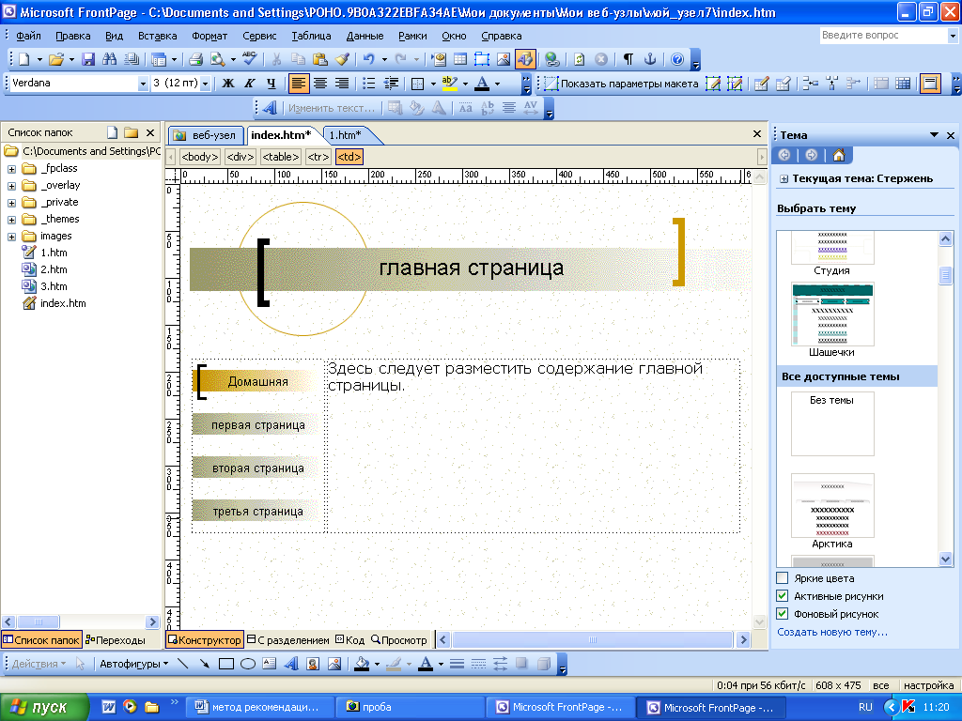Expand Текущая тема: Стержень section
962x721 pixels.
click(784, 179)
